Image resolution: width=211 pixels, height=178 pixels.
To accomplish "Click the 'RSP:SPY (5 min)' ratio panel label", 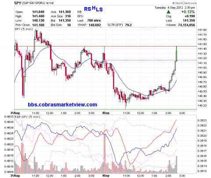I will tap(27, 117).
